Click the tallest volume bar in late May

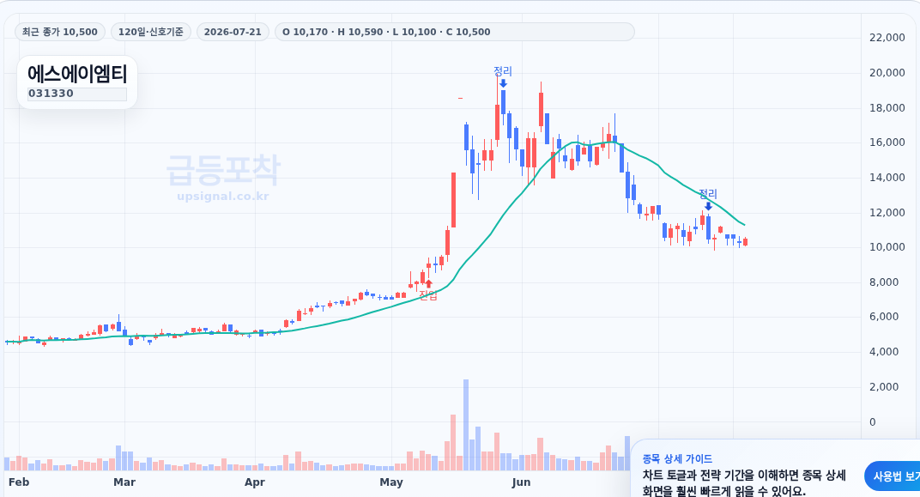pos(466,425)
